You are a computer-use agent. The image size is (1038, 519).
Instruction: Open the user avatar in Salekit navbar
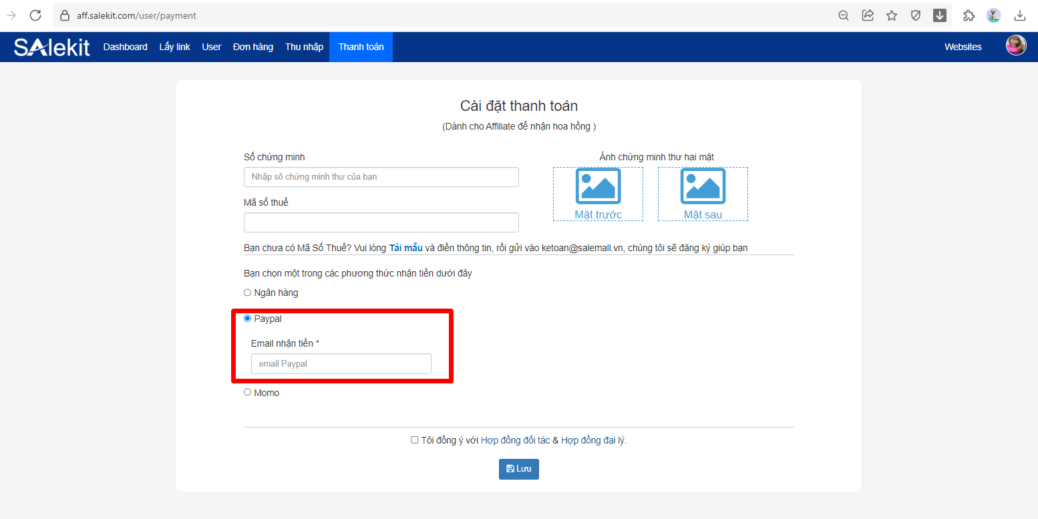click(x=1016, y=45)
